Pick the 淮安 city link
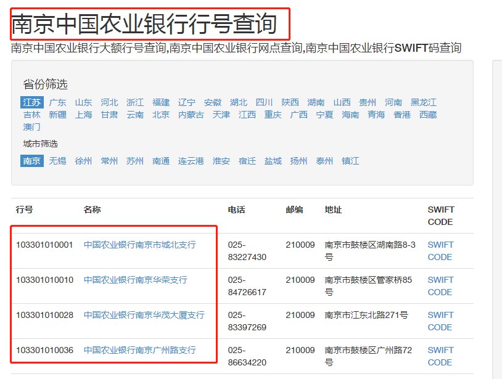The height and width of the screenshot is (379, 502). coord(221,161)
